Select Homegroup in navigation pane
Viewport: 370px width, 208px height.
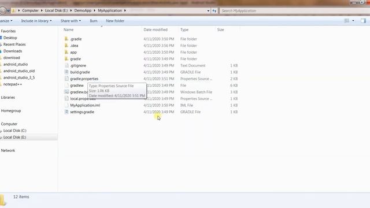11,110
